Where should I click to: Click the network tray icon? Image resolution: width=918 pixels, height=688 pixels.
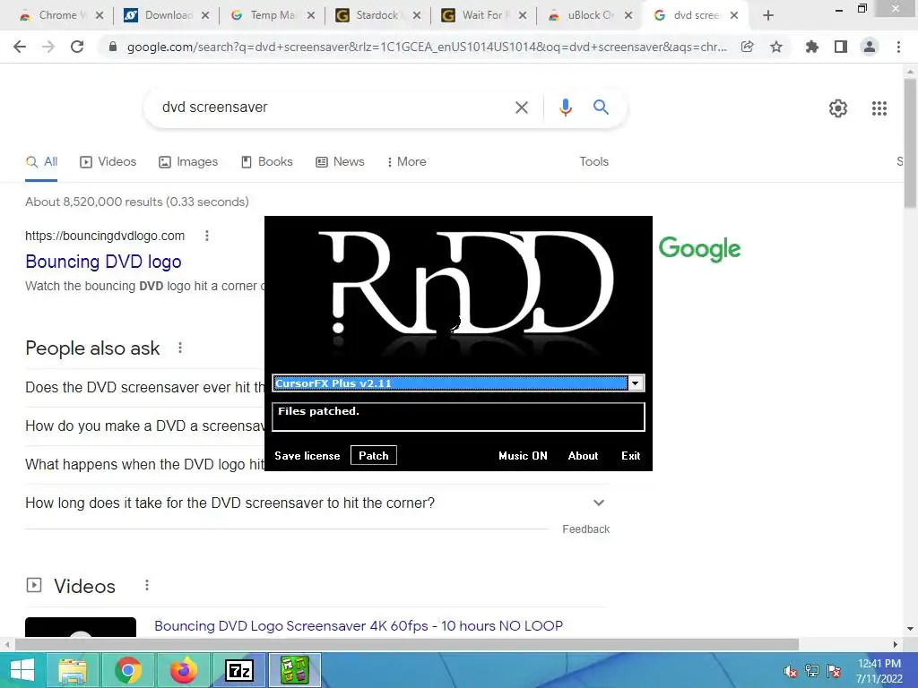(812, 671)
